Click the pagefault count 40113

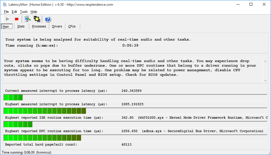click(x=127, y=144)
